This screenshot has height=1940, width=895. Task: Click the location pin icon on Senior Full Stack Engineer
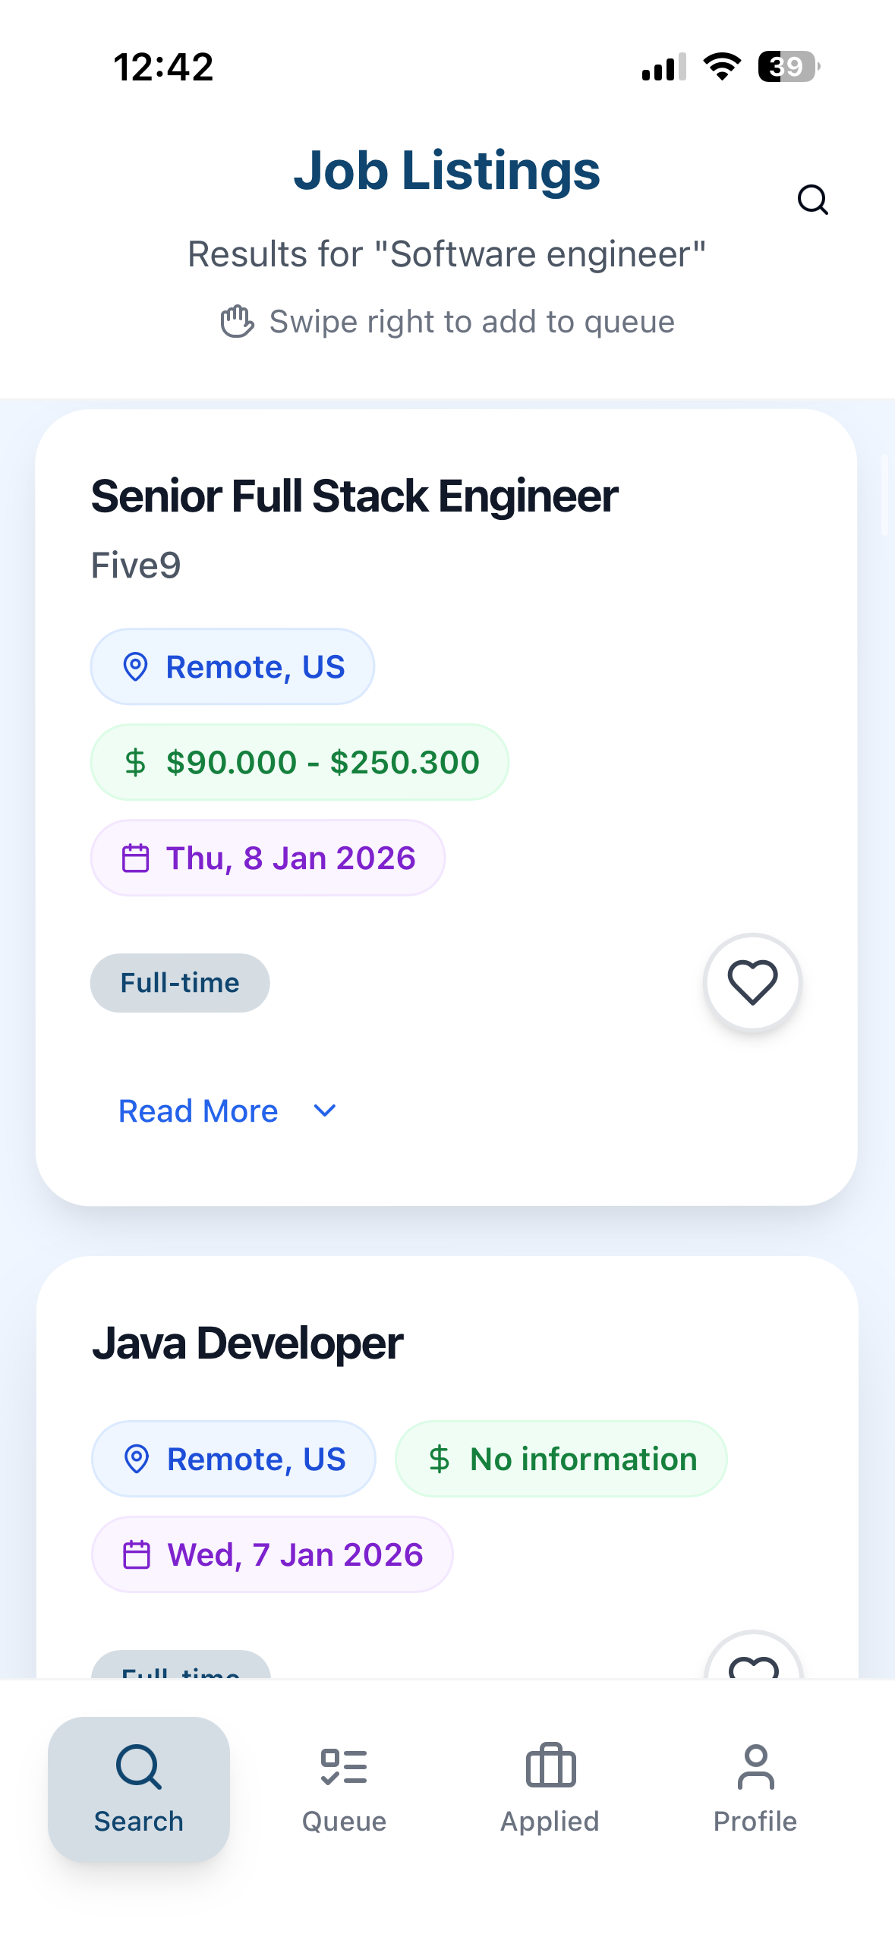click(137, 667)
